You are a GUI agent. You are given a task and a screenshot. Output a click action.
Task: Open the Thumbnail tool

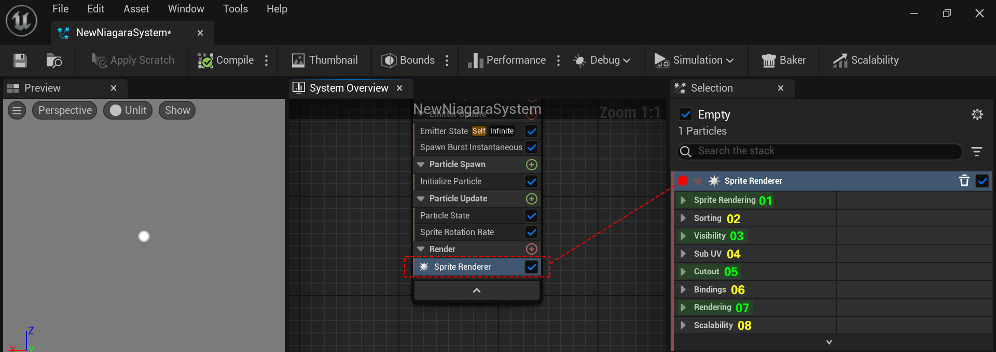click(x=325, y=61)
